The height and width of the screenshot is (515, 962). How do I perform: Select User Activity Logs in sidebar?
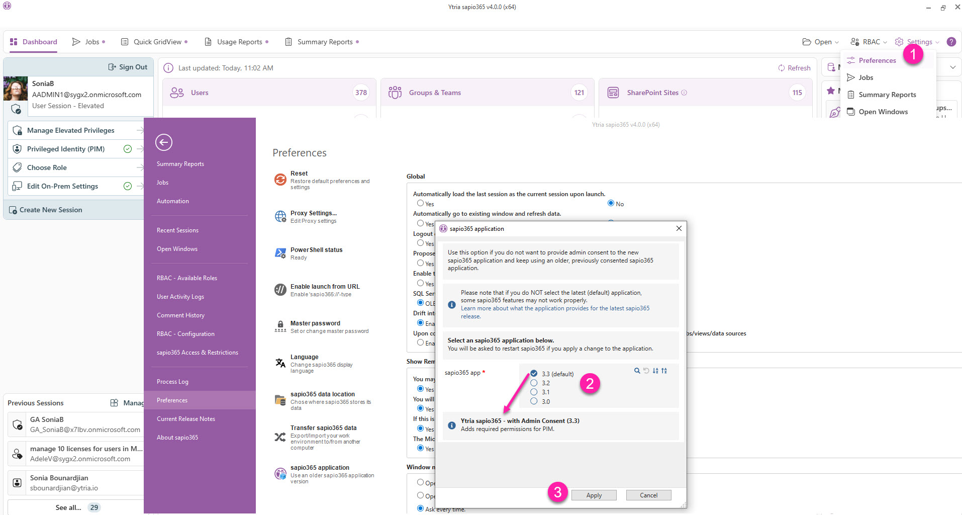[x=180, y=297]
